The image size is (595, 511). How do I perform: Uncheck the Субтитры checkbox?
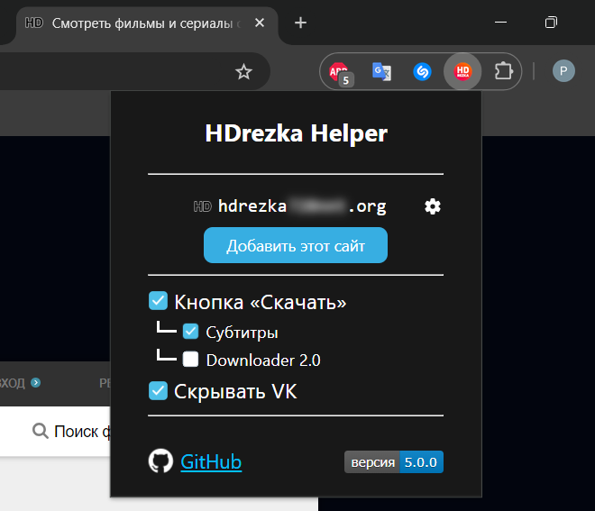[190, 331]
